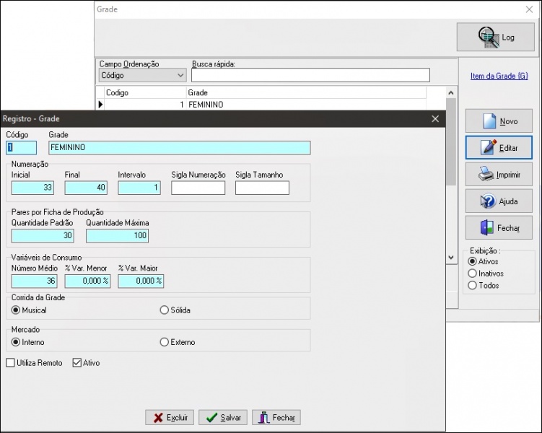
Task: Click the Novo blank page icon
Action: click(489, 121)
